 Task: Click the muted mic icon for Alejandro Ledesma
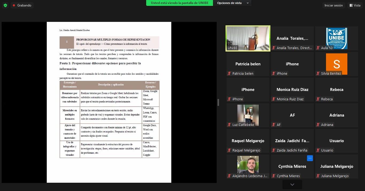(x=229, y=176)
